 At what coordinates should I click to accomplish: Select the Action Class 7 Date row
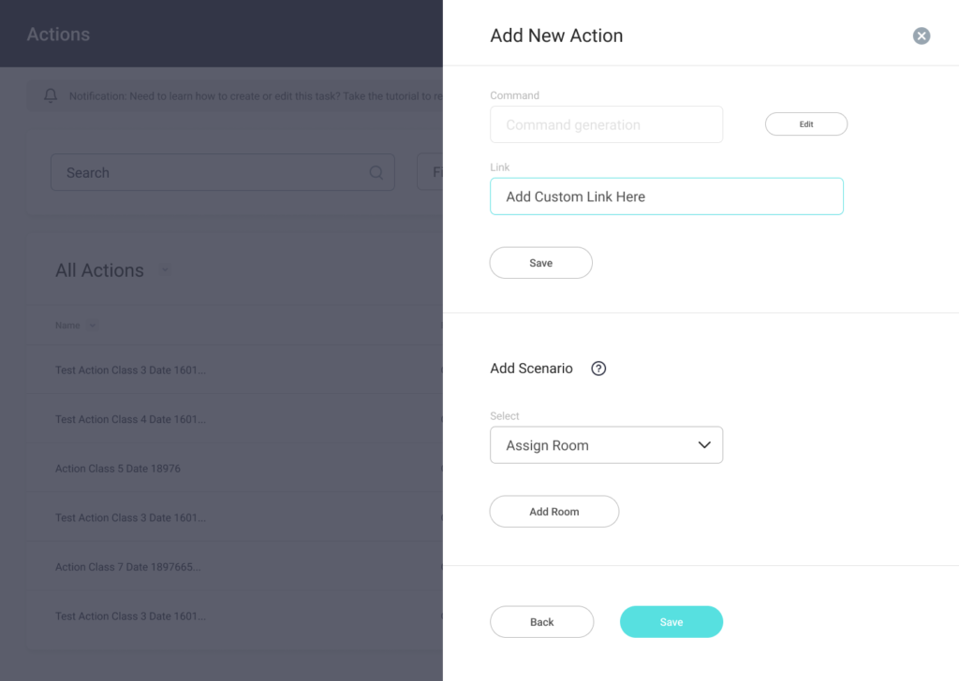[128, 567]
